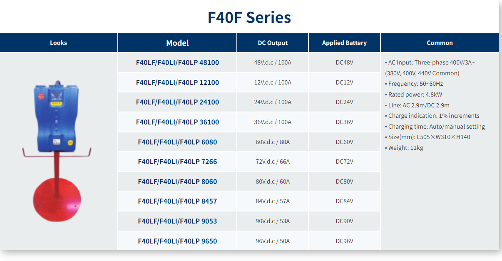Open the F40LF/F40LI/F40LP 36100 model entry
Viewport: 502px width, 261px height.
[177, 122]
